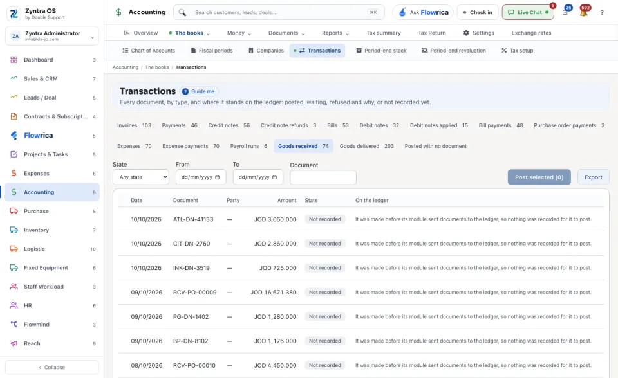
Task: Open Period-end revaluation sub-tab
Action: pyautogui.click(x=454, y=51)
